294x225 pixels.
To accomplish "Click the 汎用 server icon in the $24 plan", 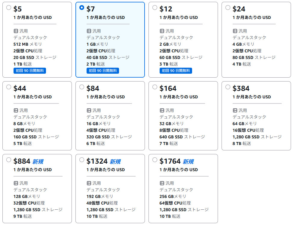I will [x=235, y=31].
